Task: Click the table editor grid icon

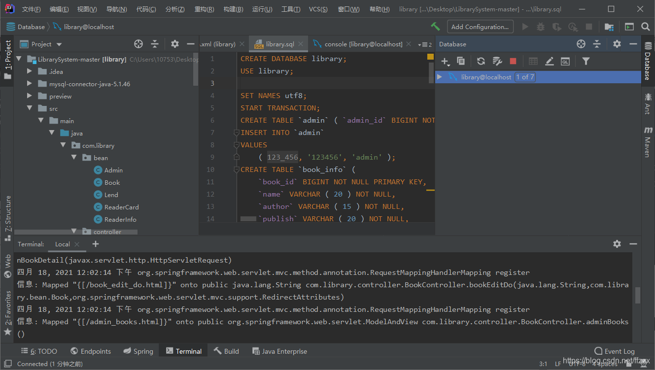Action: pos(533,61)
